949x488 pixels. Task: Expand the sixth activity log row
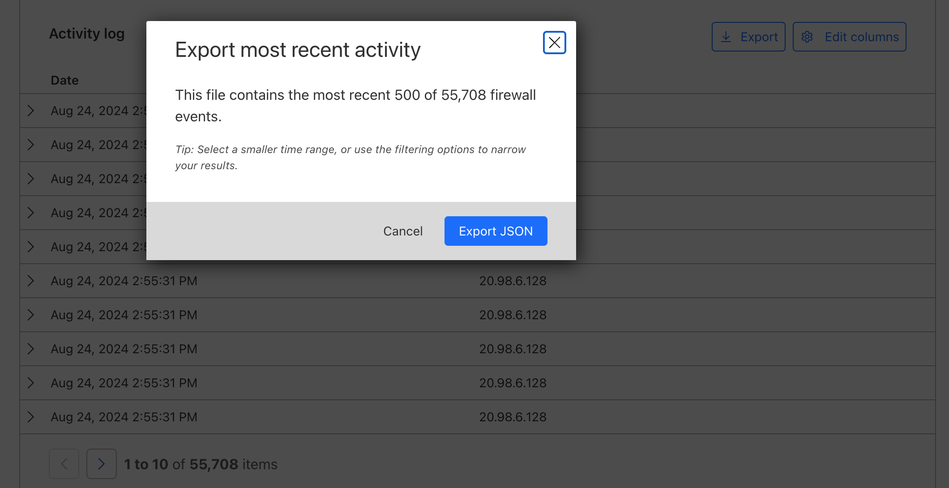coord(30,281)
